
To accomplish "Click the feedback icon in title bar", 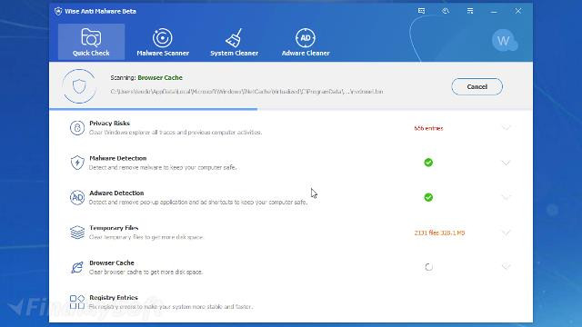I will coord(421,11).
